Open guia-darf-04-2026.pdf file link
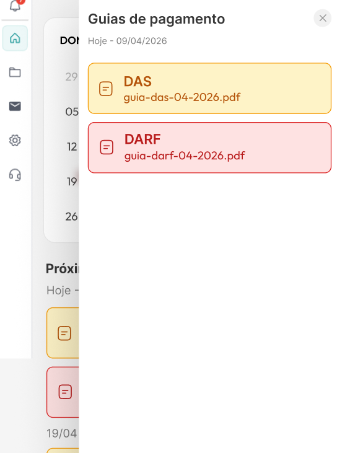 click(185, 156)
